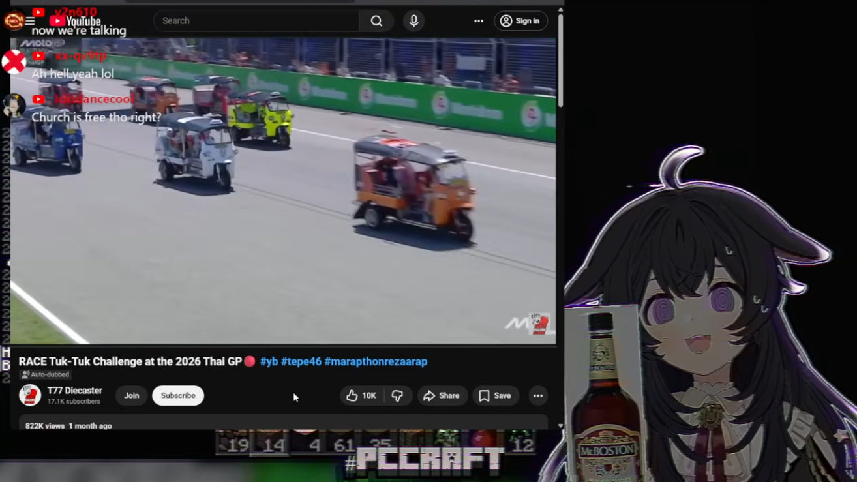Viewport: 857px width, 482px height.
Task: Open more actions below the video
Action: 537,396
